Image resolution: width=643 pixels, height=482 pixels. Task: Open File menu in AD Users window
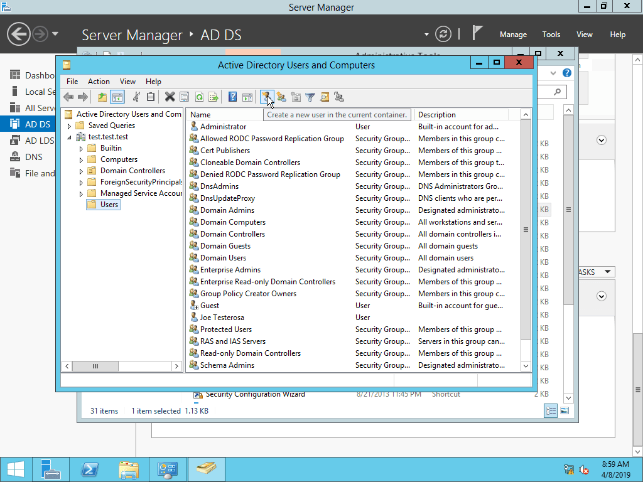pos(72,81)
